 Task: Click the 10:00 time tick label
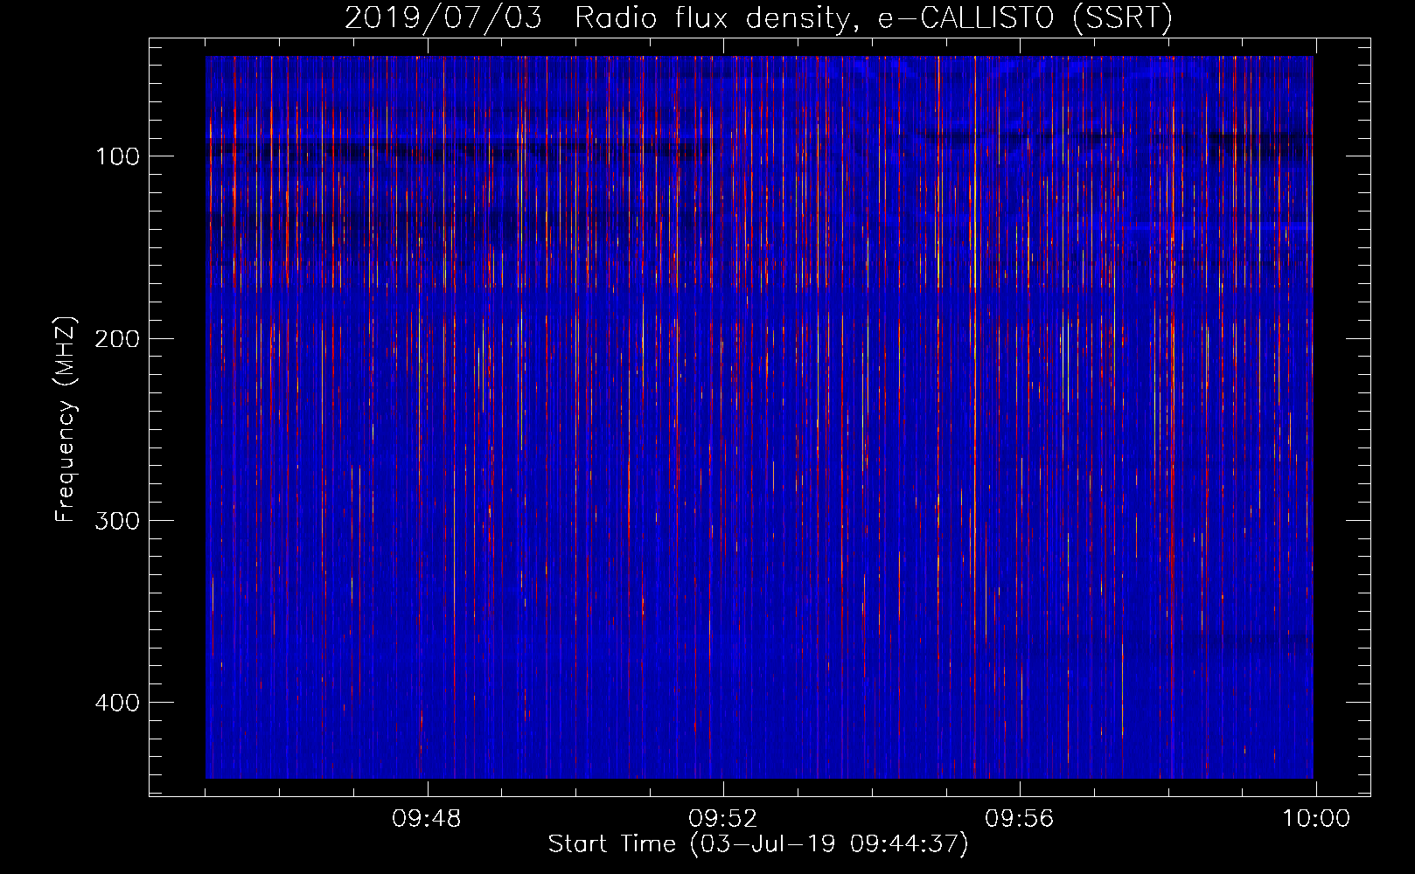click(x=1316, y=819)
